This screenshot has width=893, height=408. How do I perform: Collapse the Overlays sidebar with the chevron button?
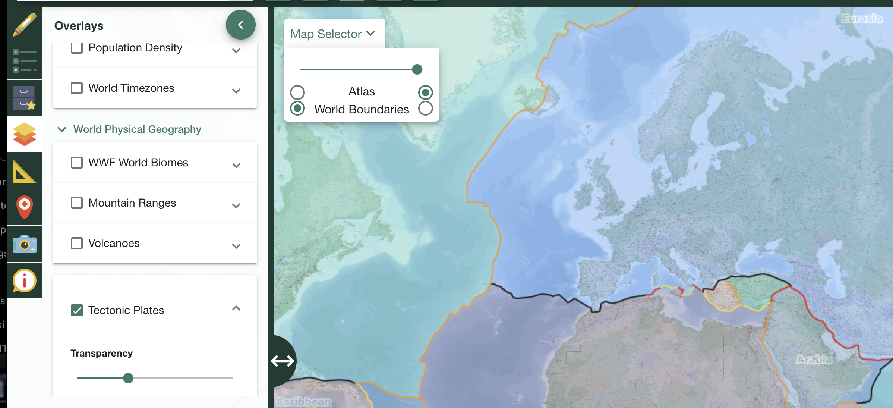[240, 25]
